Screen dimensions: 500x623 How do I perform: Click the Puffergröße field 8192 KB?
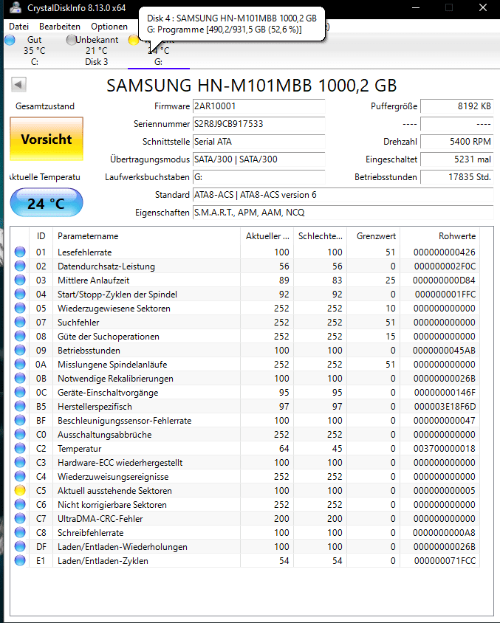pos(457,106)
